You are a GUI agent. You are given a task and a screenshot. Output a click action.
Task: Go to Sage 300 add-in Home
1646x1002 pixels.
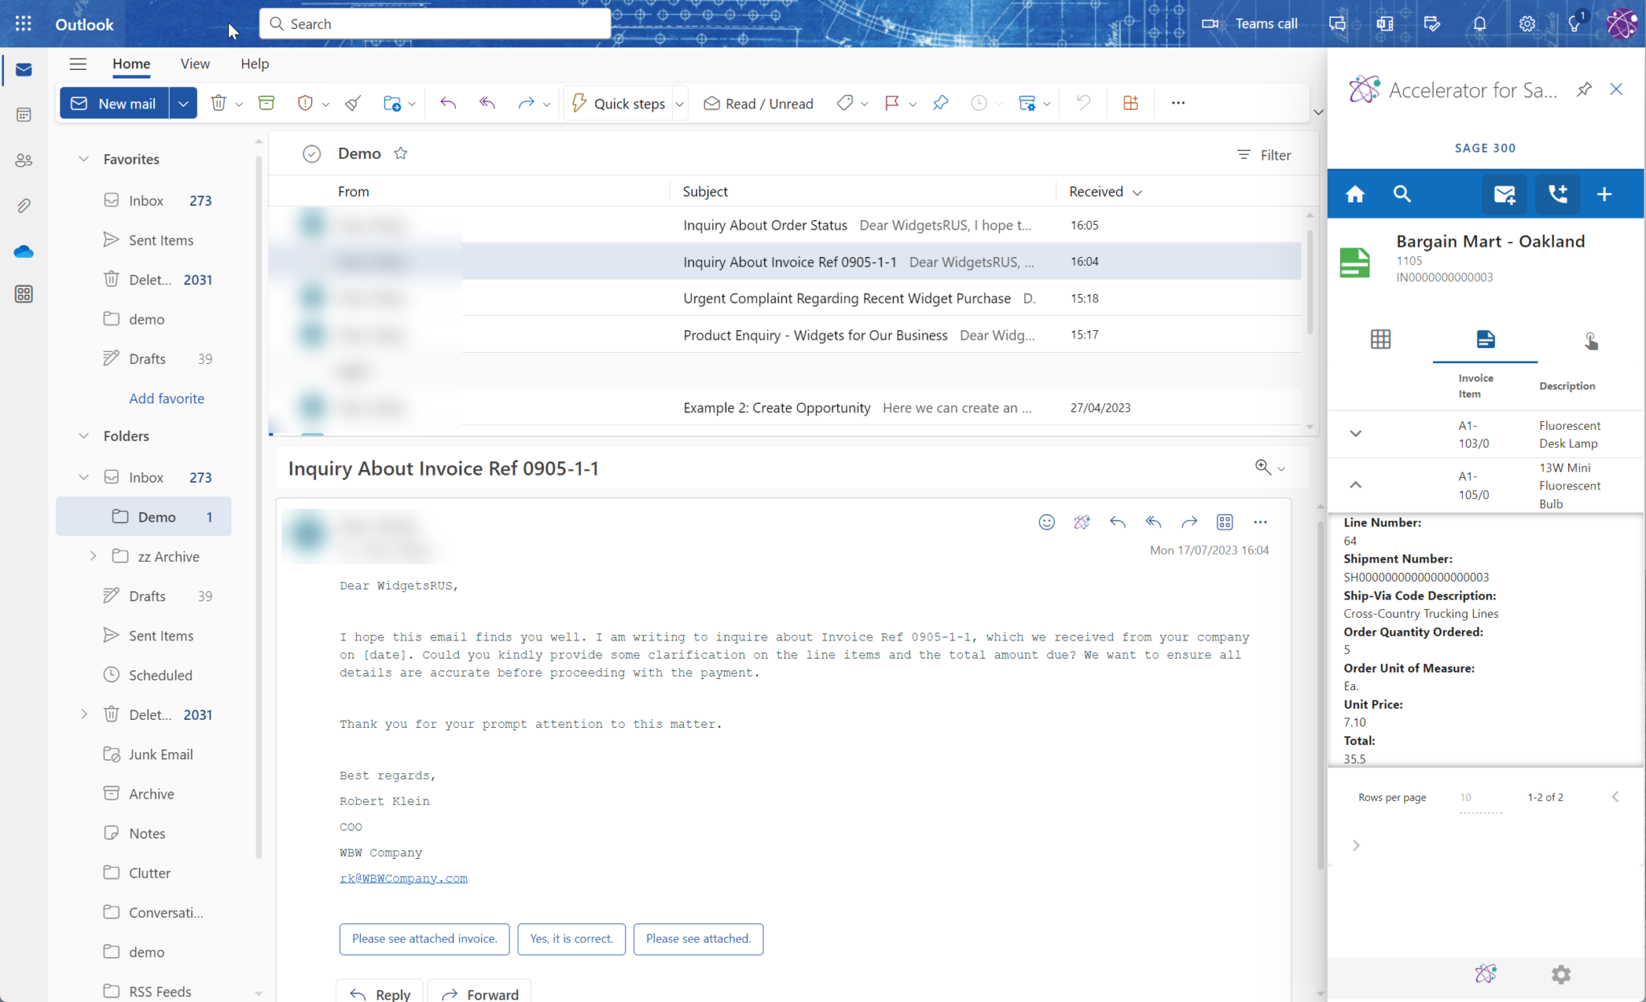[x=1355, y=194]
